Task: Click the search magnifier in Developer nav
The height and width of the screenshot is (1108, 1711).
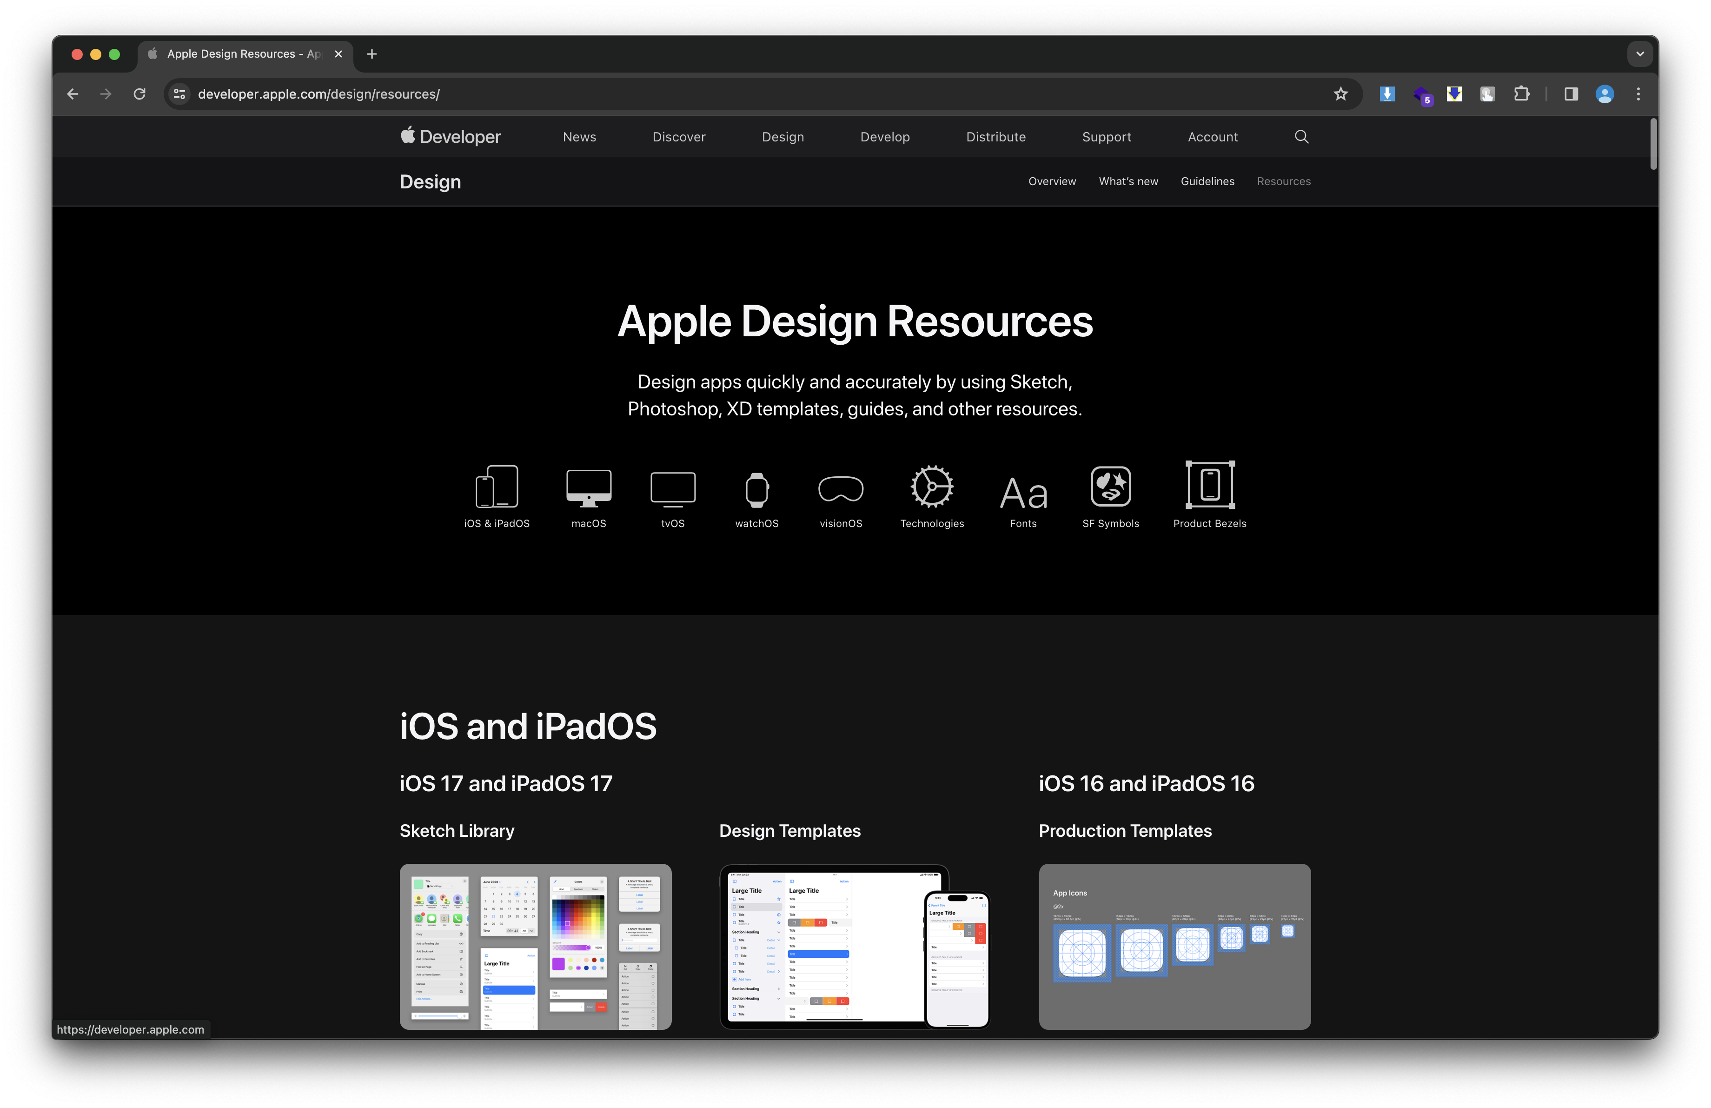Action: click(x=1301, y=137)
